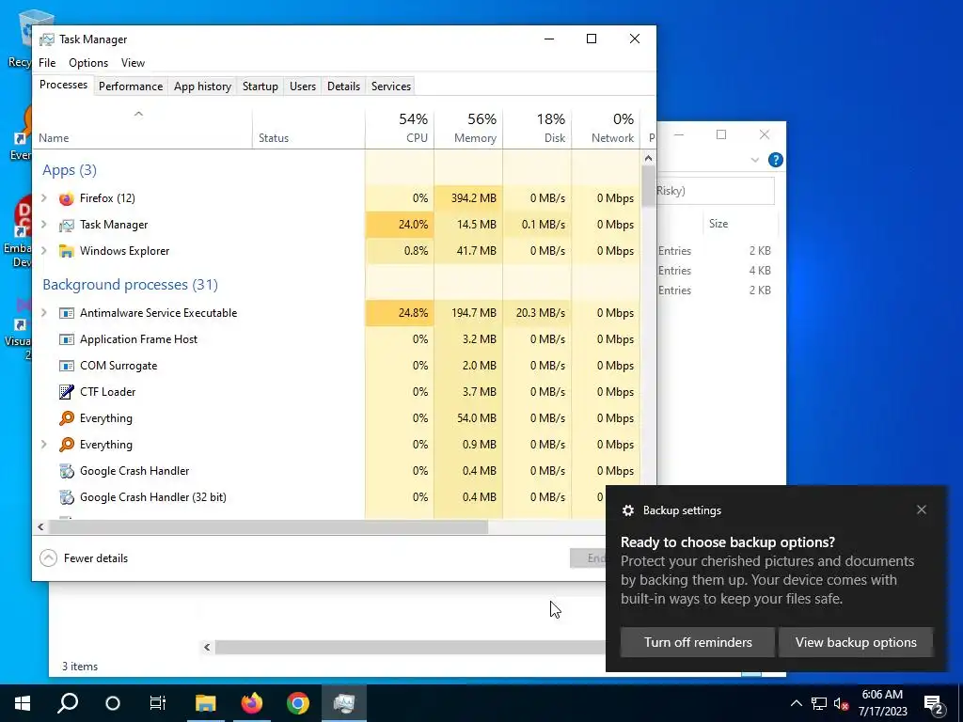Screen dimensions: 963x722
Task: Click the Antimalware Service Executable icon
Action: (x=67, y=313)
